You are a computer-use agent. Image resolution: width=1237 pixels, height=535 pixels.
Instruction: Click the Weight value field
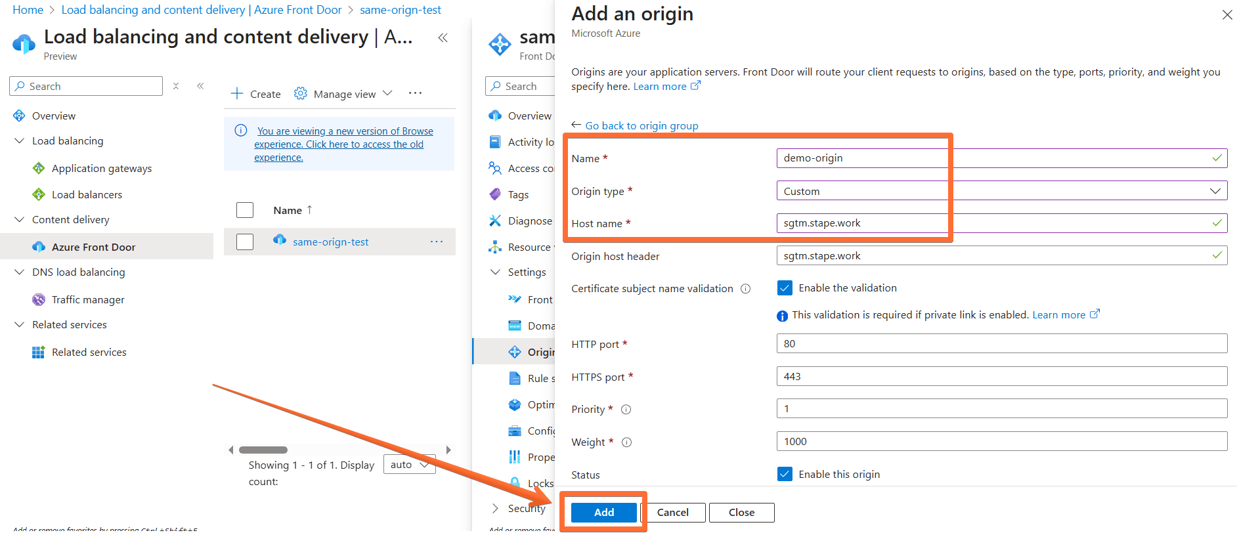[1001, 441]
